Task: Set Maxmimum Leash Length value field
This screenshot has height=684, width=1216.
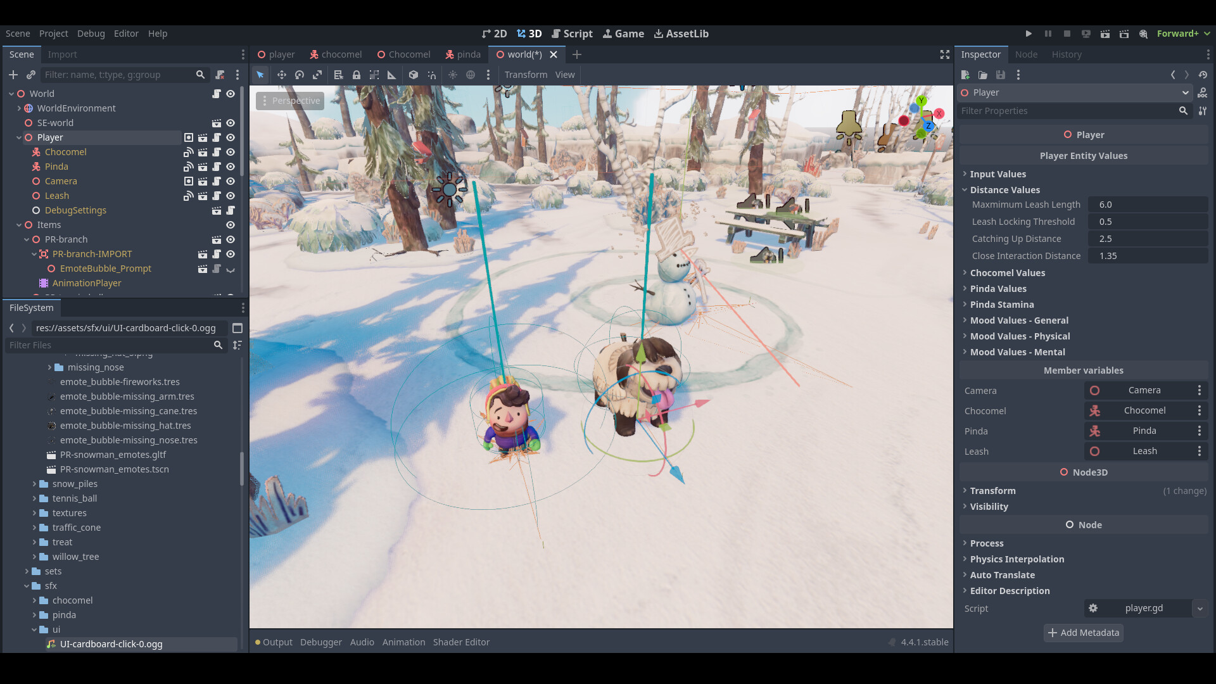Action: (x=1148, y=204)
